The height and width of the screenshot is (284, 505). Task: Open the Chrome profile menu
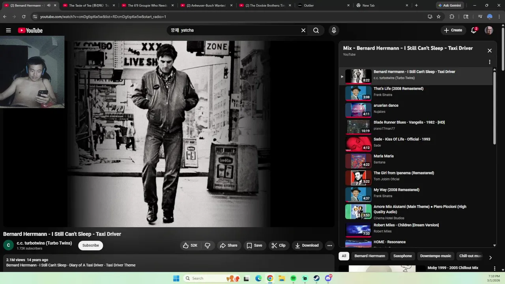[490, 17]
